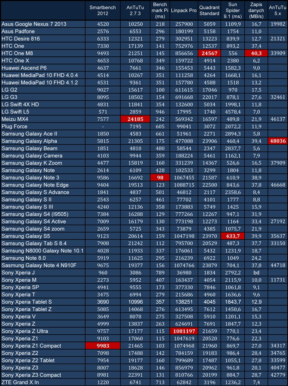Screen dimensions: 288x386
Task: Select the Samsung Galaxy Alpha row name
Action: click(x=29, y=141)
